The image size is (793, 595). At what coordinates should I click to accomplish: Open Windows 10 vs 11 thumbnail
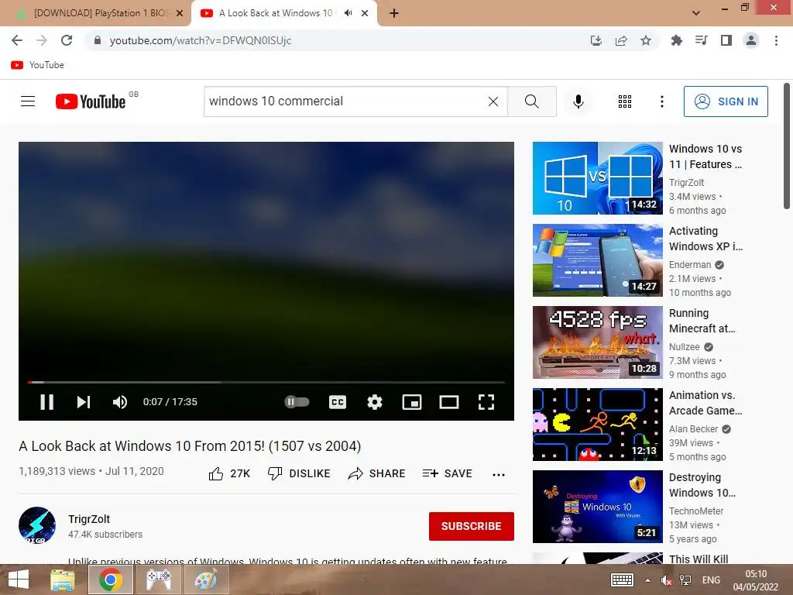597,178
